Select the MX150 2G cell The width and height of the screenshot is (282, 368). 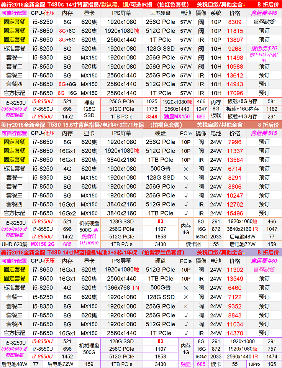point(43,244)
